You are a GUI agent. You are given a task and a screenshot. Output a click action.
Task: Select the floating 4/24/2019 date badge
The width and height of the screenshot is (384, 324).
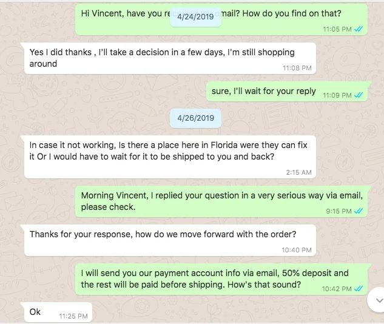coord(195,16)
